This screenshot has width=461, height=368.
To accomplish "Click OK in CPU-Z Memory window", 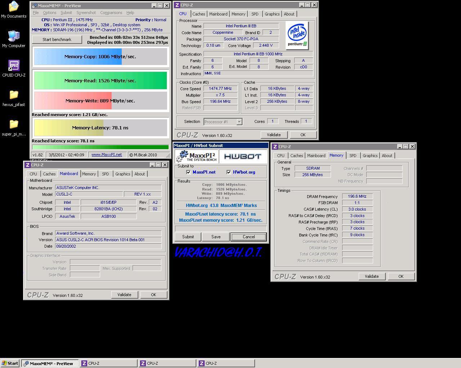I will click(401, 276).
